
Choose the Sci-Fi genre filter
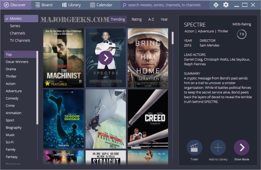coord(10,142)
